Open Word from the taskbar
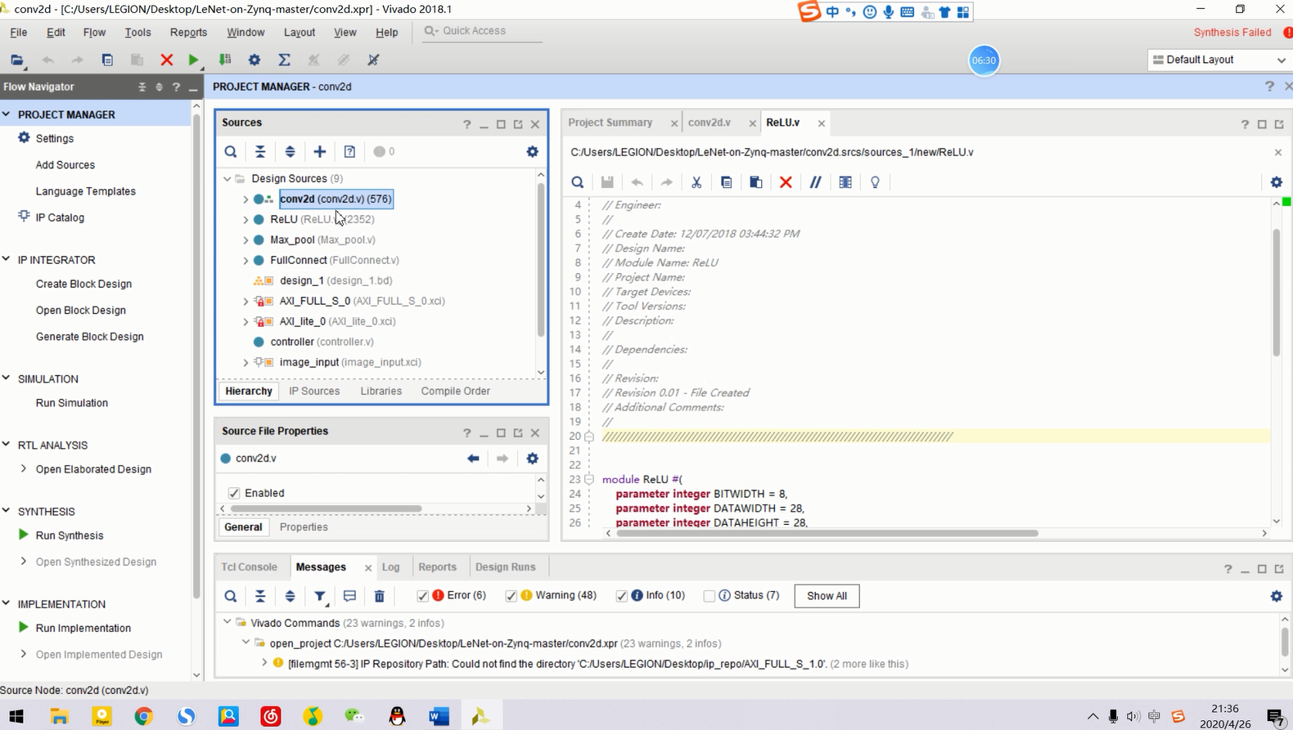Viewport: 1293px width, 730px height. click(439, 716)
